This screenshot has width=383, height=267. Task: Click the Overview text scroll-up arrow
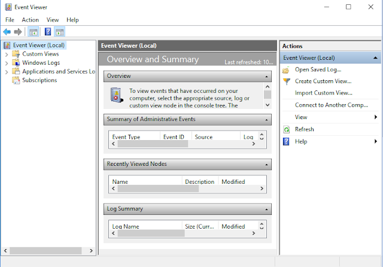(268, 87)
